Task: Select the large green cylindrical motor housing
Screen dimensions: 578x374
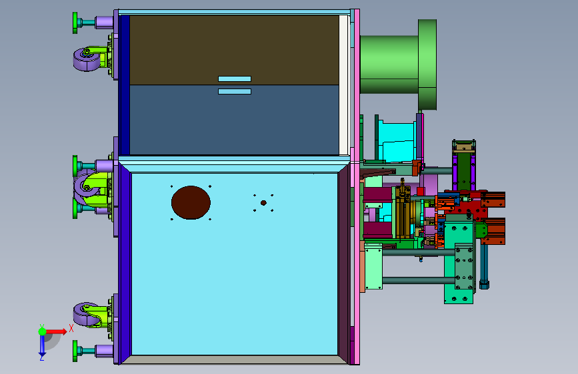Action: (398, 65)
